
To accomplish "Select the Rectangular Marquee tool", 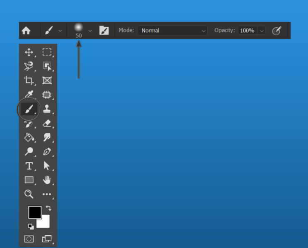I will click(47, 52).
